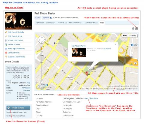Click the Facebook Send button
The width and height of the screenshot is (144, 124).
tap(46, 18)
